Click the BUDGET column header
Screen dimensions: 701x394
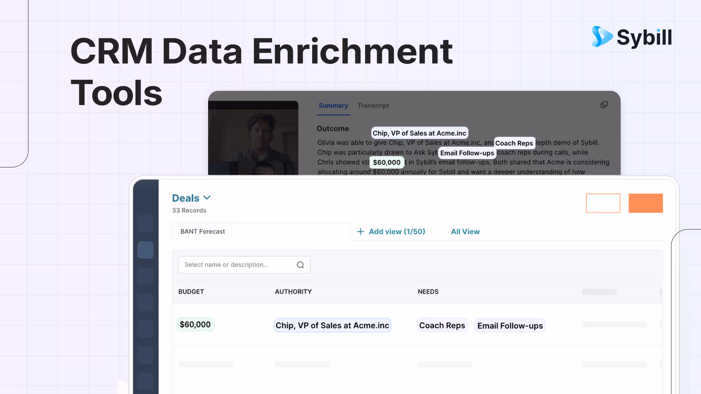click(191, 292)
